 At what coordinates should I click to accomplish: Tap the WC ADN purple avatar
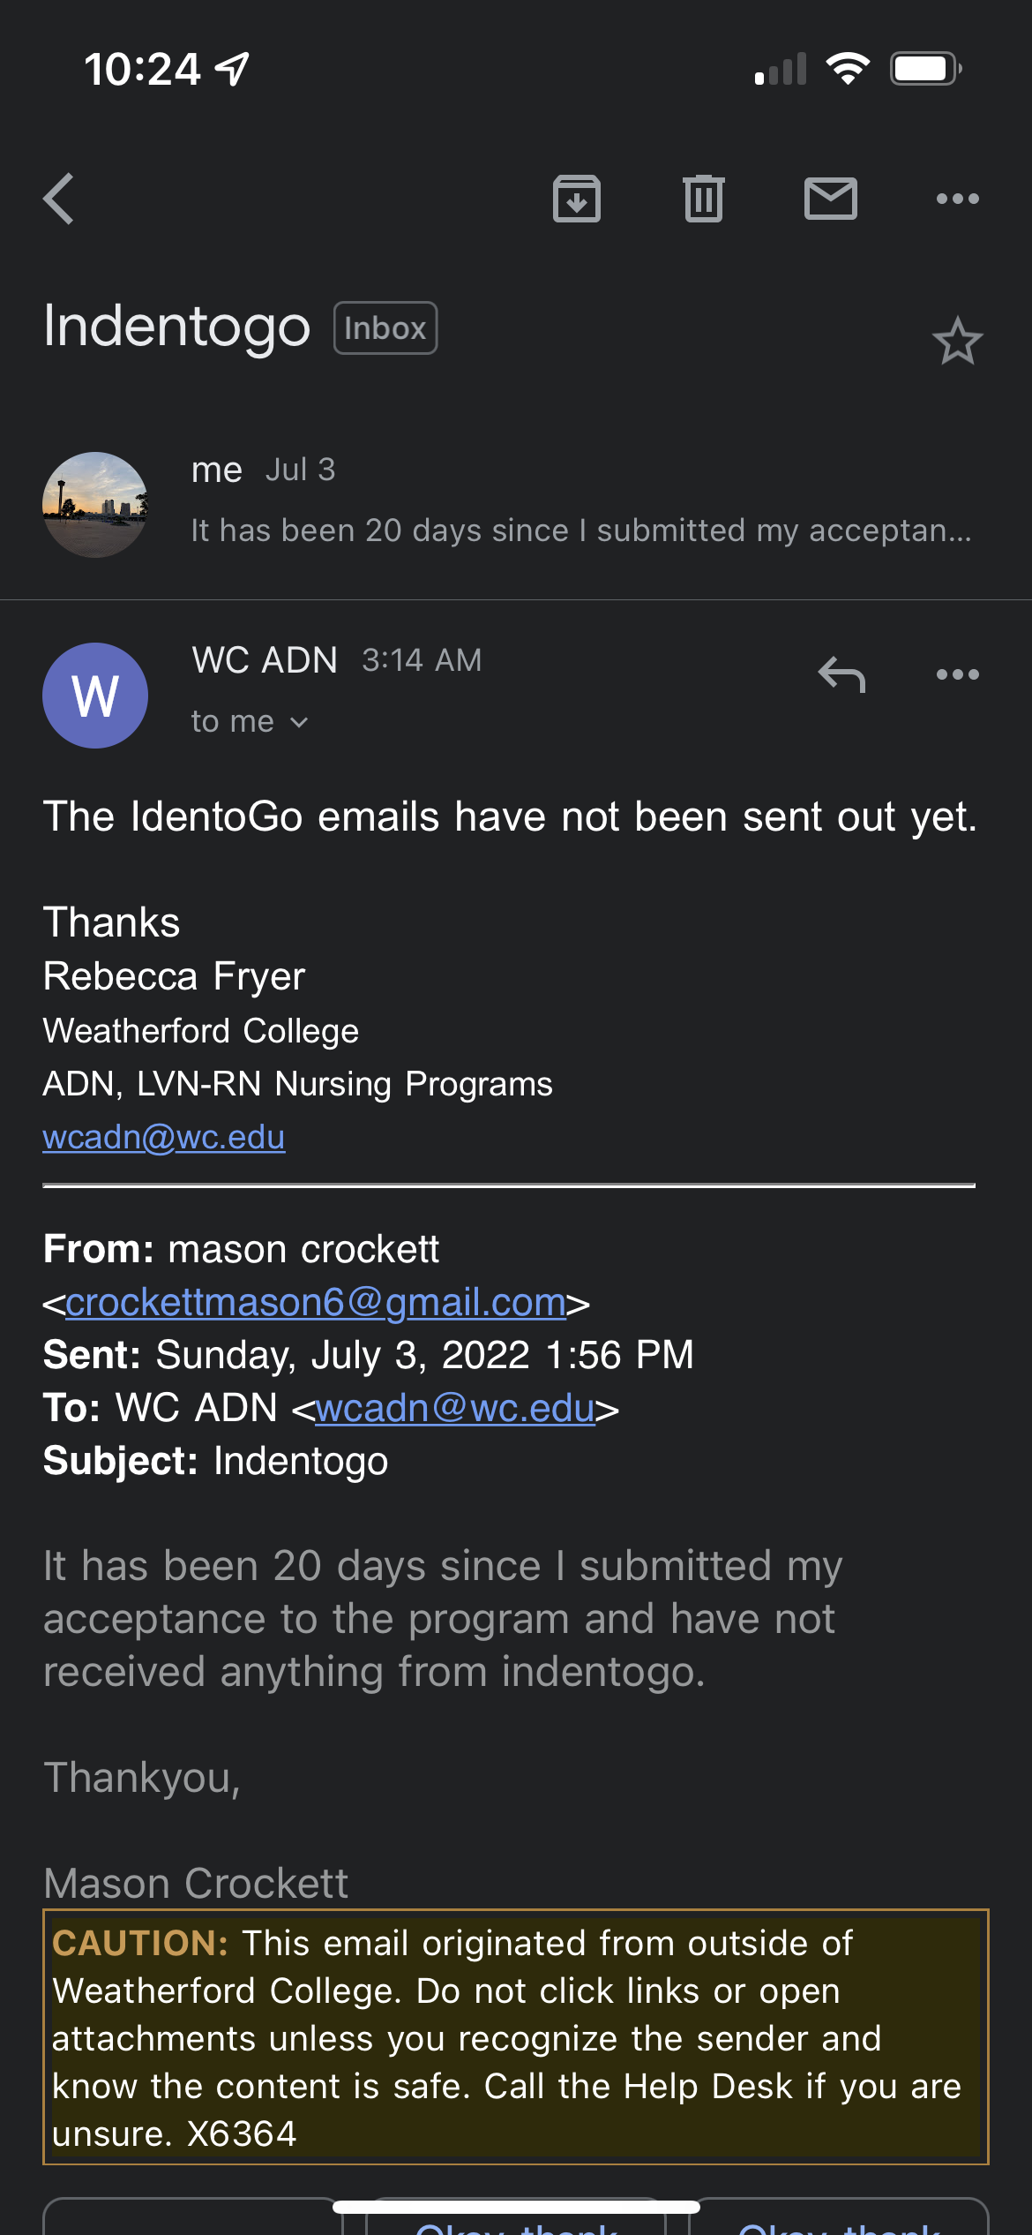[x=95, y=696]
